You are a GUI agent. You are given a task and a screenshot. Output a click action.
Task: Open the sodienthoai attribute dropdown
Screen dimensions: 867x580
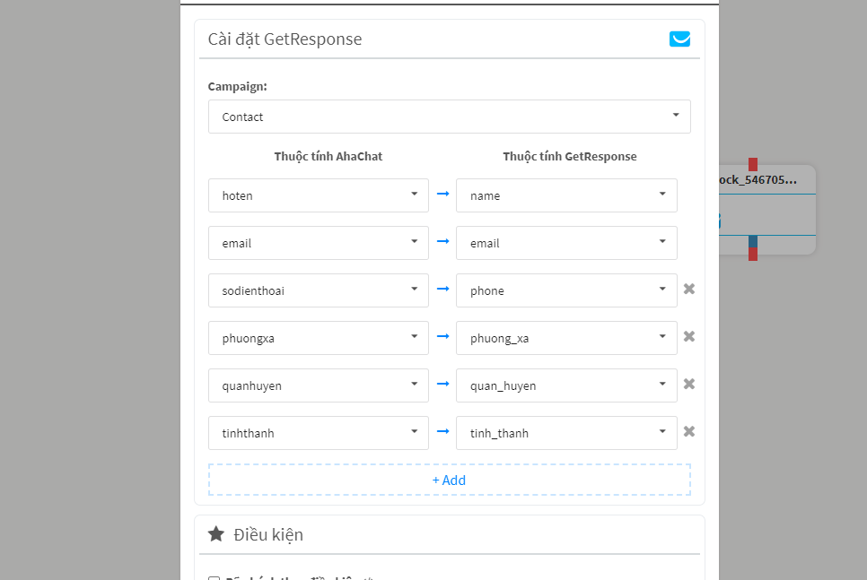pos(319,290)
